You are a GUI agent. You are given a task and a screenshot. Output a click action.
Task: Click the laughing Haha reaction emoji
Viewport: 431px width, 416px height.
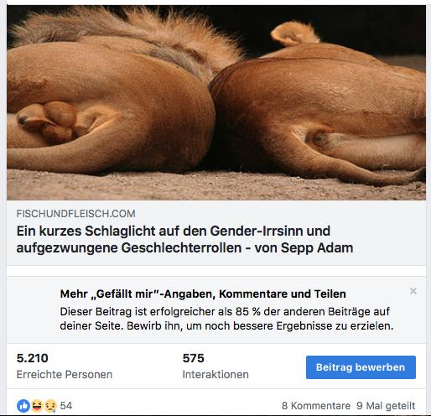pyautogui.click(x=37, y=406)
